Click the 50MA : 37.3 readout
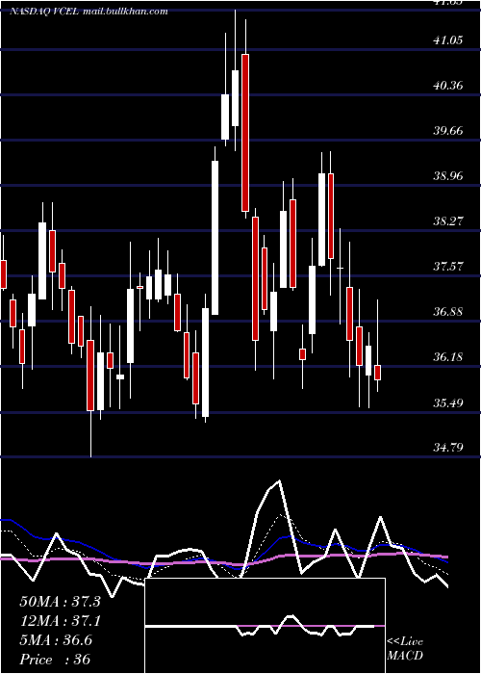 [x=60, y=602]
